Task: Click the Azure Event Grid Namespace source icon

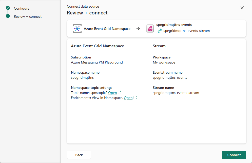Action: point(77,28)
